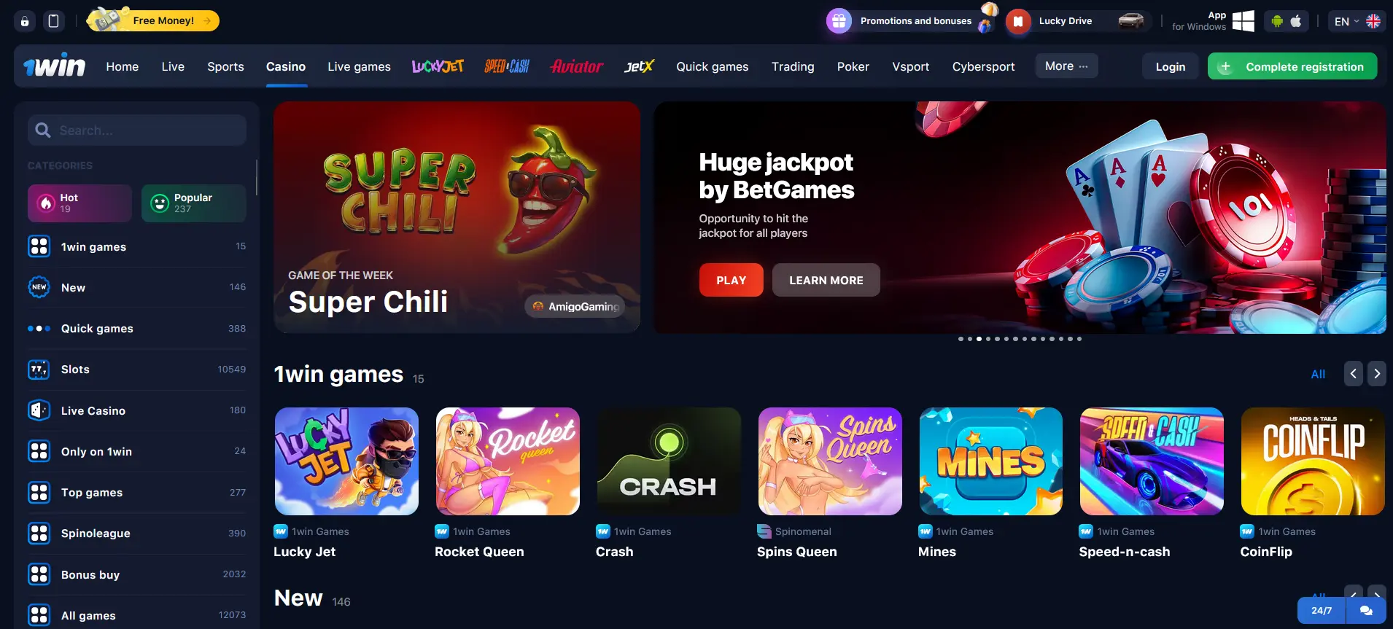This screenshot has width=1393, height=629.
Task: Expand the More navigation menu
Action: point(1066,66)
